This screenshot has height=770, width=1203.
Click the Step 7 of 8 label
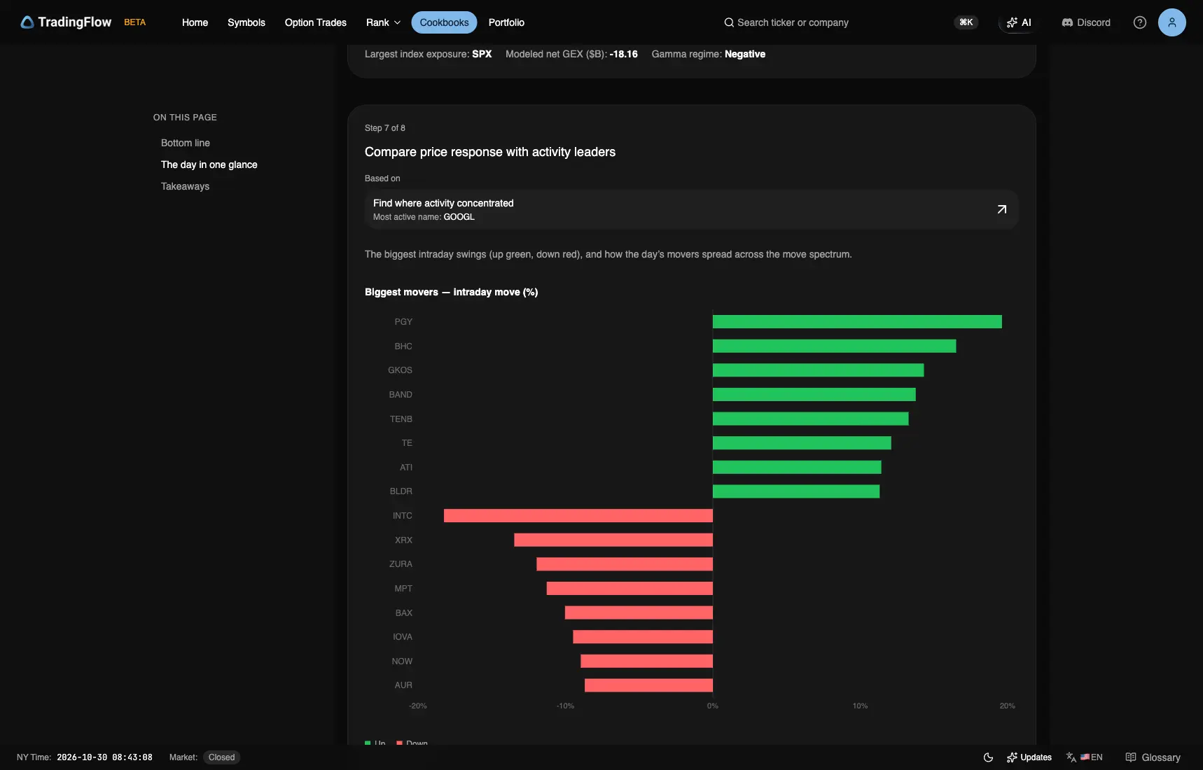click(x=385, y=128)
